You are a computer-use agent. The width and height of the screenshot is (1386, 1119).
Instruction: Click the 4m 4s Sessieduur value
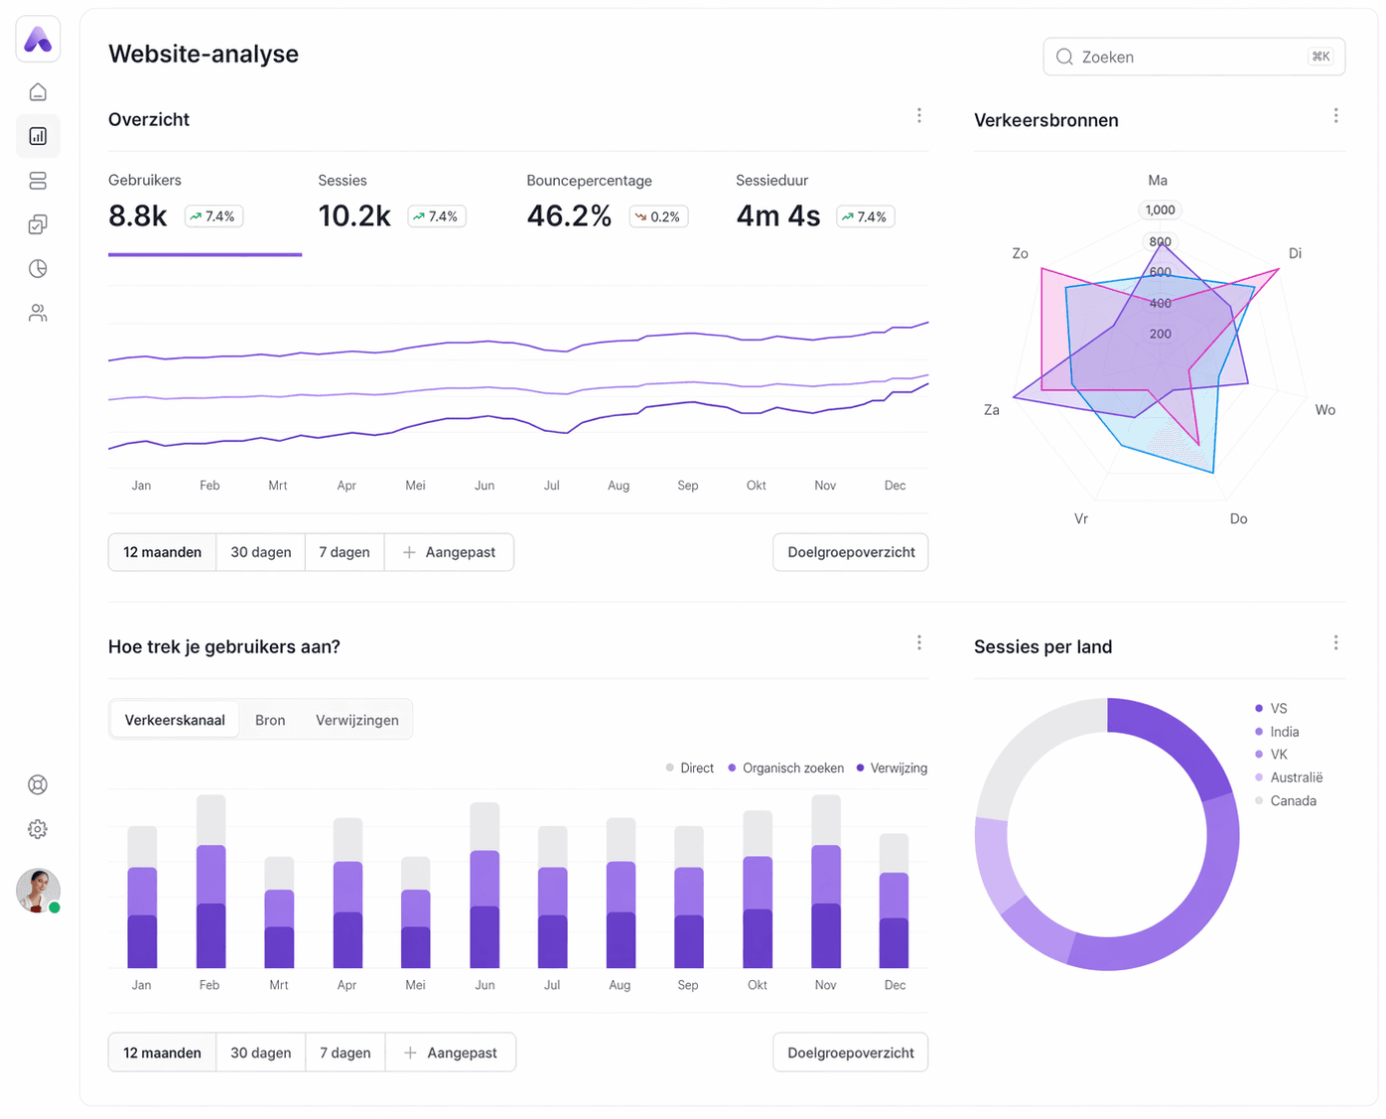tap(778, 215)
